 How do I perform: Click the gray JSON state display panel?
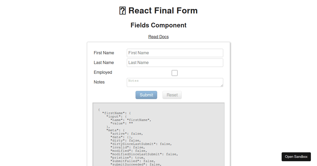coord(158,134)
